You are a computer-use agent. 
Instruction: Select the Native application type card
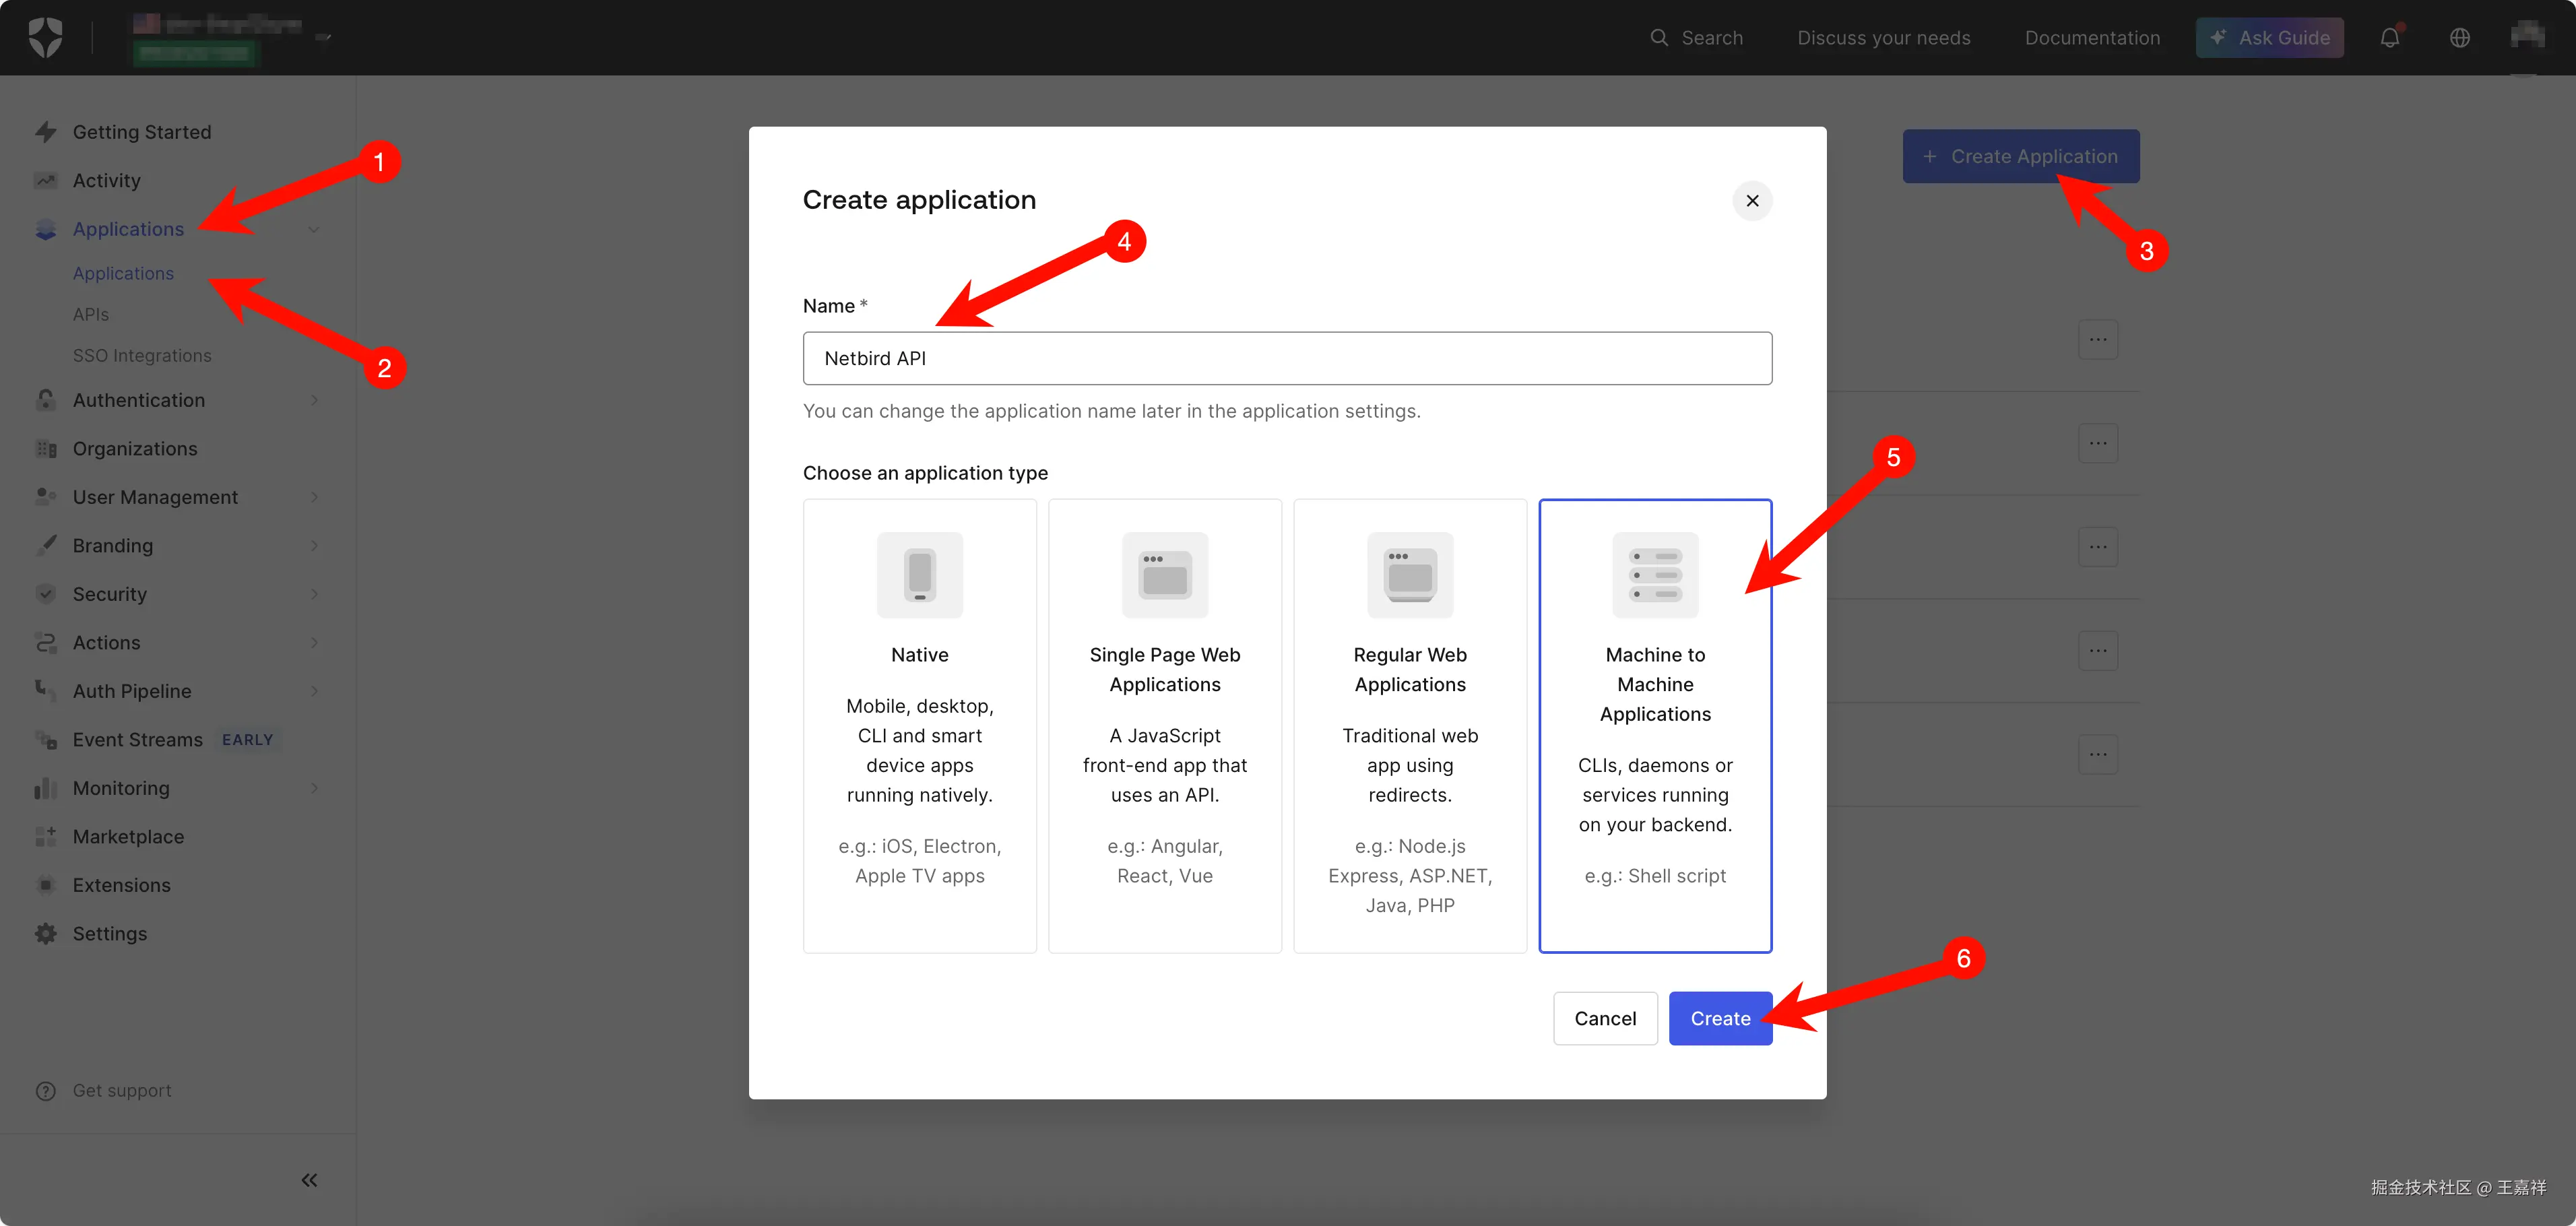point(919,726)
